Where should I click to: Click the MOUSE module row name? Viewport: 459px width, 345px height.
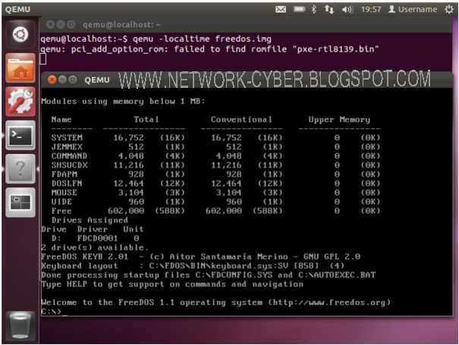point(64,193)
